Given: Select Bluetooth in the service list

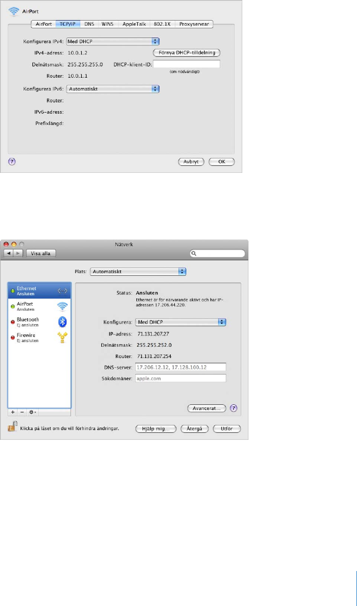Looking at the screenshot, I should [39, 322].
